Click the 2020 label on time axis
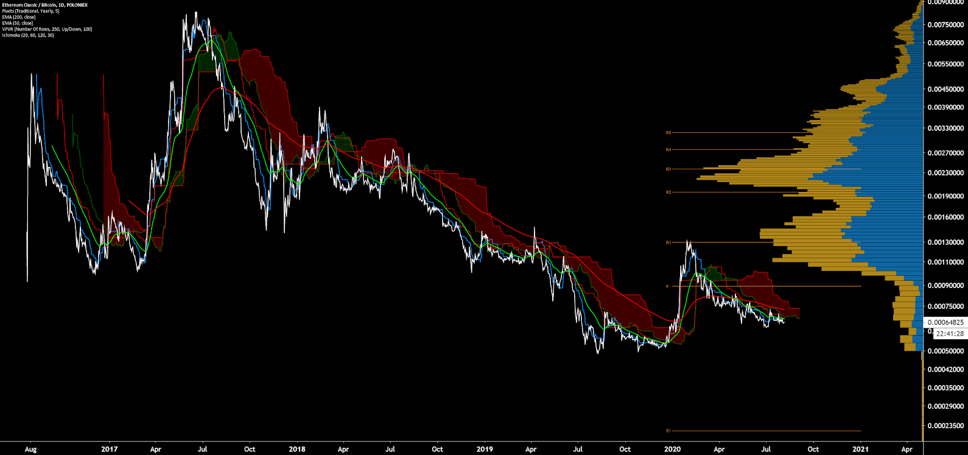968x455 pixels. click(672, 450)
